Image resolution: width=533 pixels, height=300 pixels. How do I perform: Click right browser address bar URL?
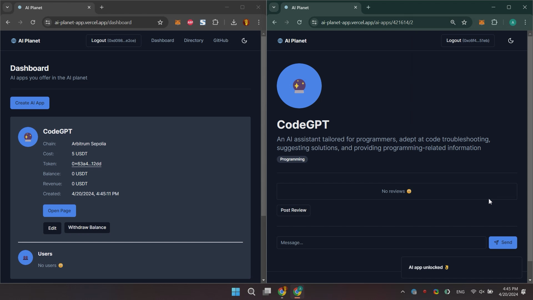pyautogui.click(x=367, y=22)
